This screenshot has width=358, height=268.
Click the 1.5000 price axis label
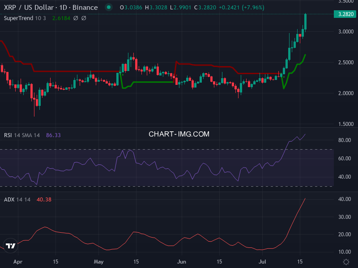tap(346, 124)
